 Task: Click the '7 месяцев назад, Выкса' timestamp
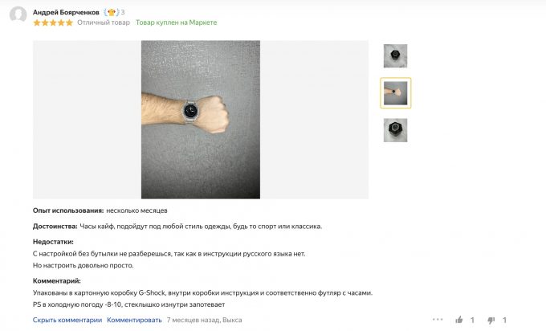[205, 320]
